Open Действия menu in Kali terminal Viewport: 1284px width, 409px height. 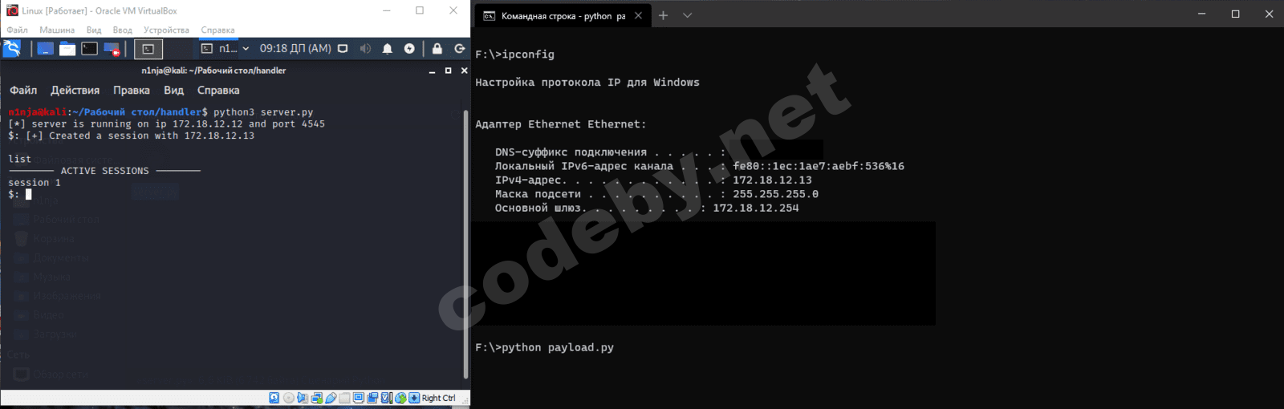click(x=75, y=91)
